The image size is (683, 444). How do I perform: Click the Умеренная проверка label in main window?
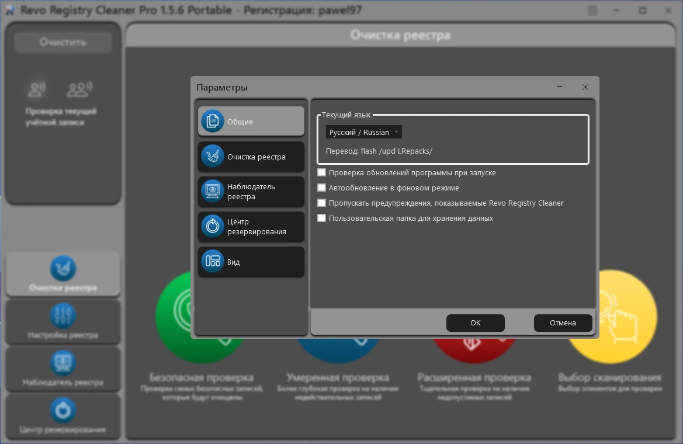click(x=338, y=377)
